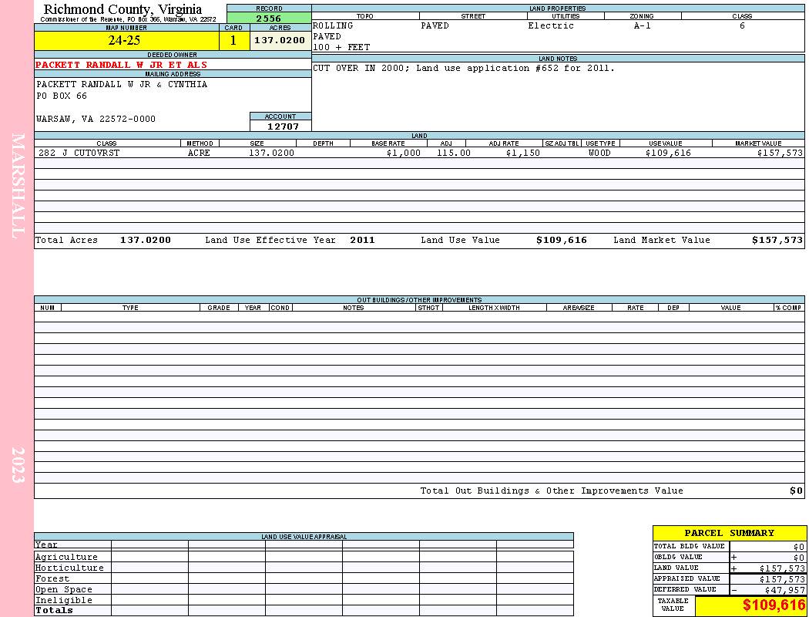Select the BASE RATE column header
Image resolution: width=809 pixels, height=617 pixels.
388,143
